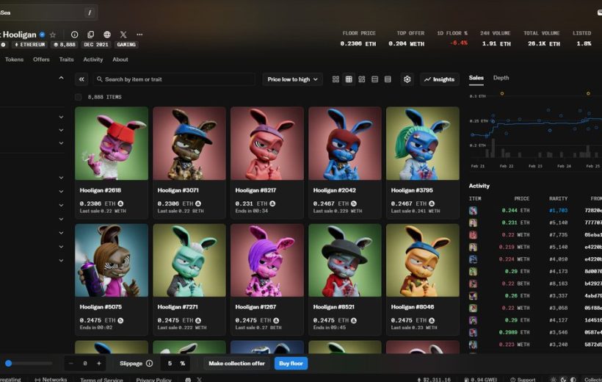This screenshot has height=382, width=602.
Task: Open Hooligan #8046 thumbnail
Action: [423, 260]
